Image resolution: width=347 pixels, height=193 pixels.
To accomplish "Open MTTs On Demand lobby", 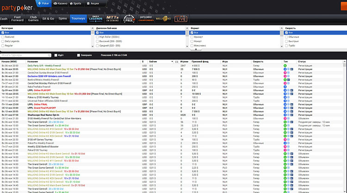I will (x=112, y=19).
